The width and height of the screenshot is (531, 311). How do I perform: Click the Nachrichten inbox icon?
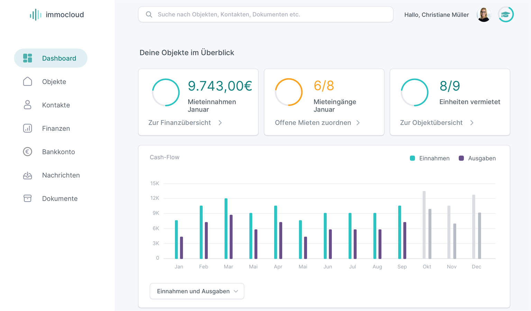pyautogui.click(x=28, y=175)
